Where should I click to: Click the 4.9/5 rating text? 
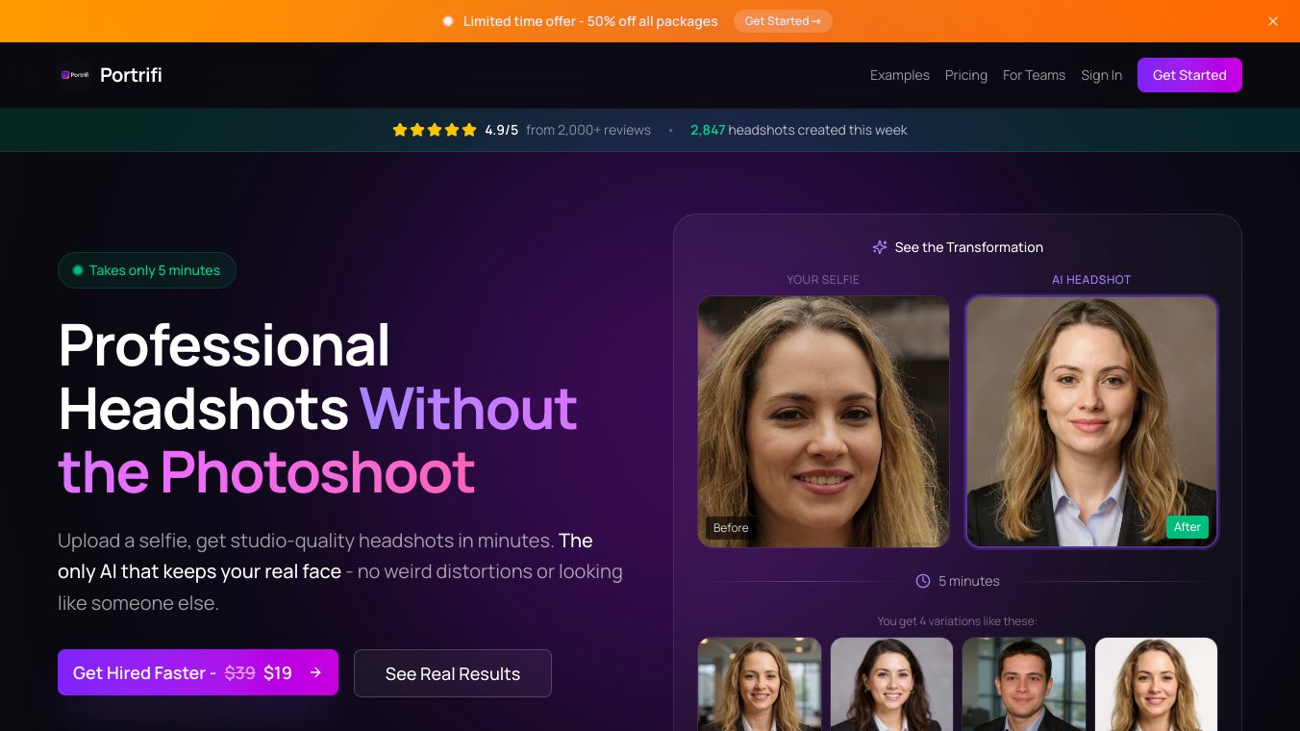[x=501, y=130]
